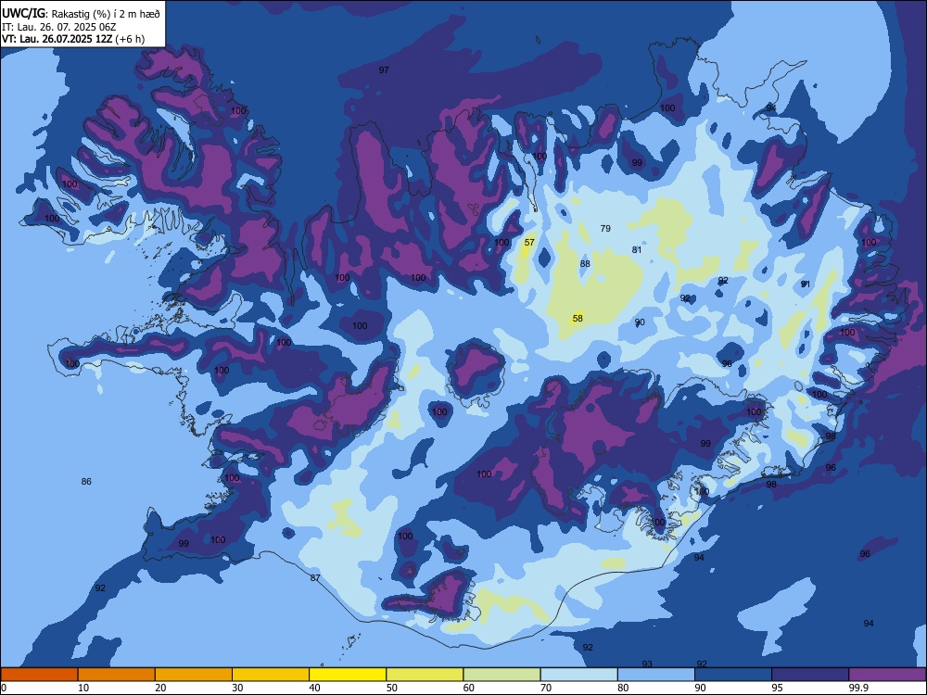This screenshot has width=927, height=695.
Task: Click the pale blue 70–80 legend swatch
Action: pyautogui.click(x=578, y=675)
